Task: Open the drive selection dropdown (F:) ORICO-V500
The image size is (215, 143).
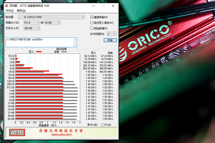Action: click(x=54, y=17)
